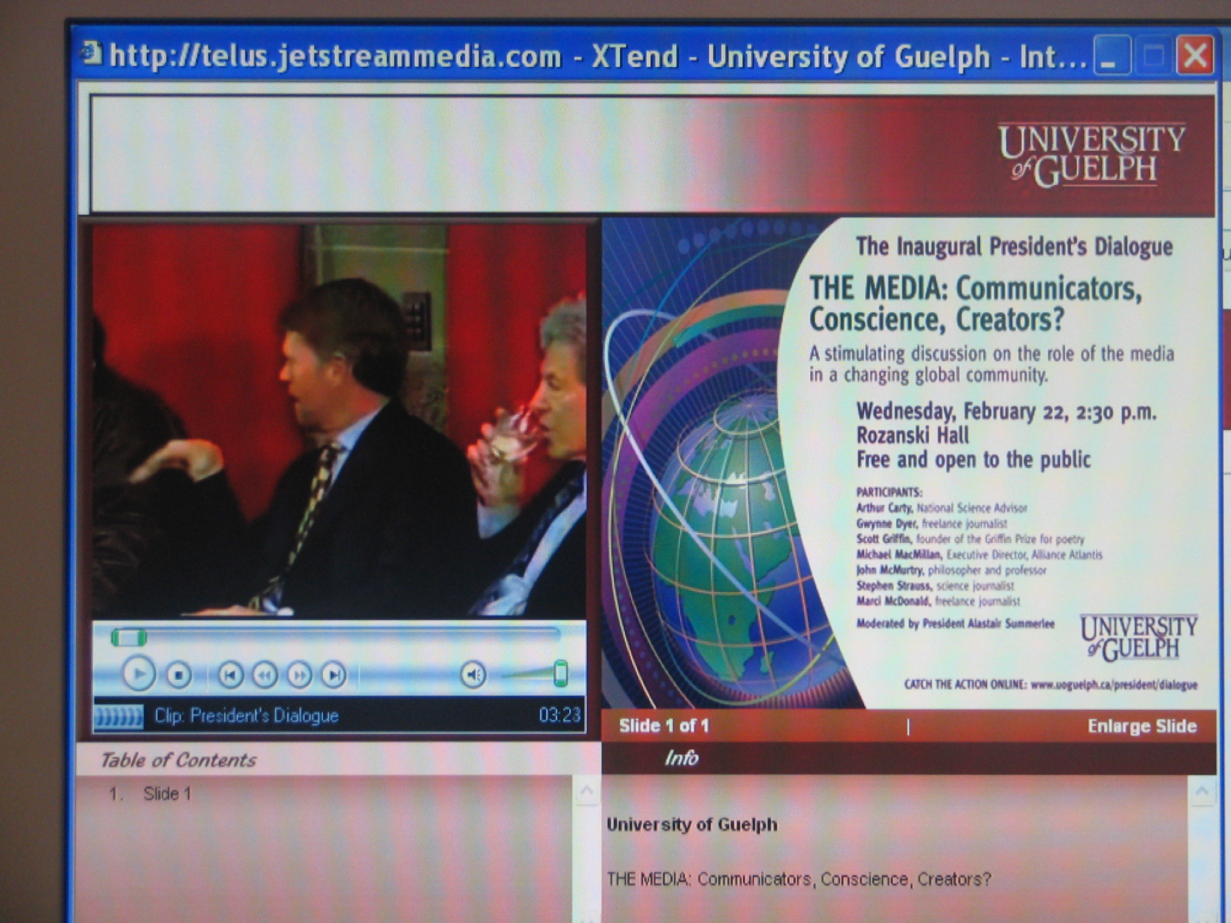Click the fast forward button
The image size is (1231, 923).
click(x=299, y=675)
